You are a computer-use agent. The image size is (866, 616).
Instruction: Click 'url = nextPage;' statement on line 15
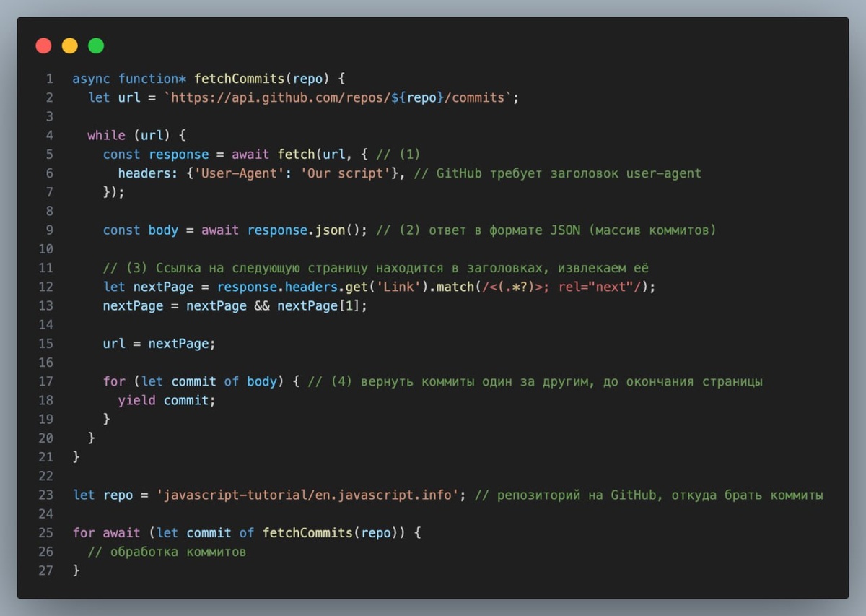coord(159,344)
